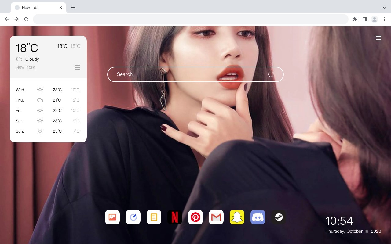Click Thursday's high temperature "21°C"
The width and height of the screenshot is (391, 244).
(x=57, y=100)
